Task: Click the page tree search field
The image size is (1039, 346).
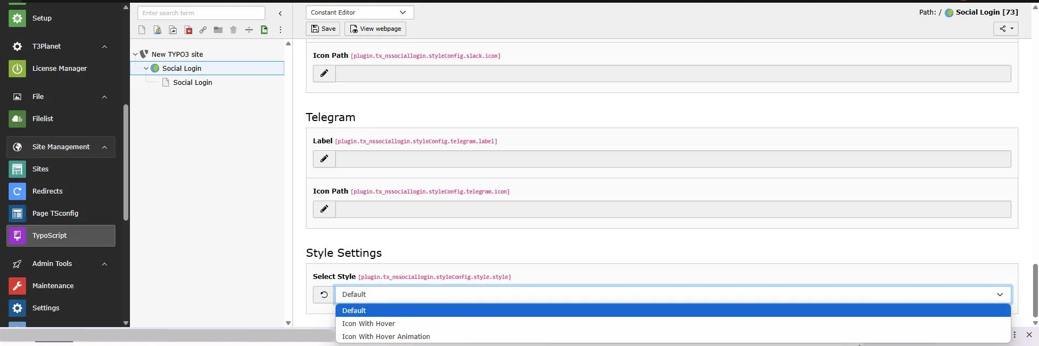Action: [x=201, y=13]
